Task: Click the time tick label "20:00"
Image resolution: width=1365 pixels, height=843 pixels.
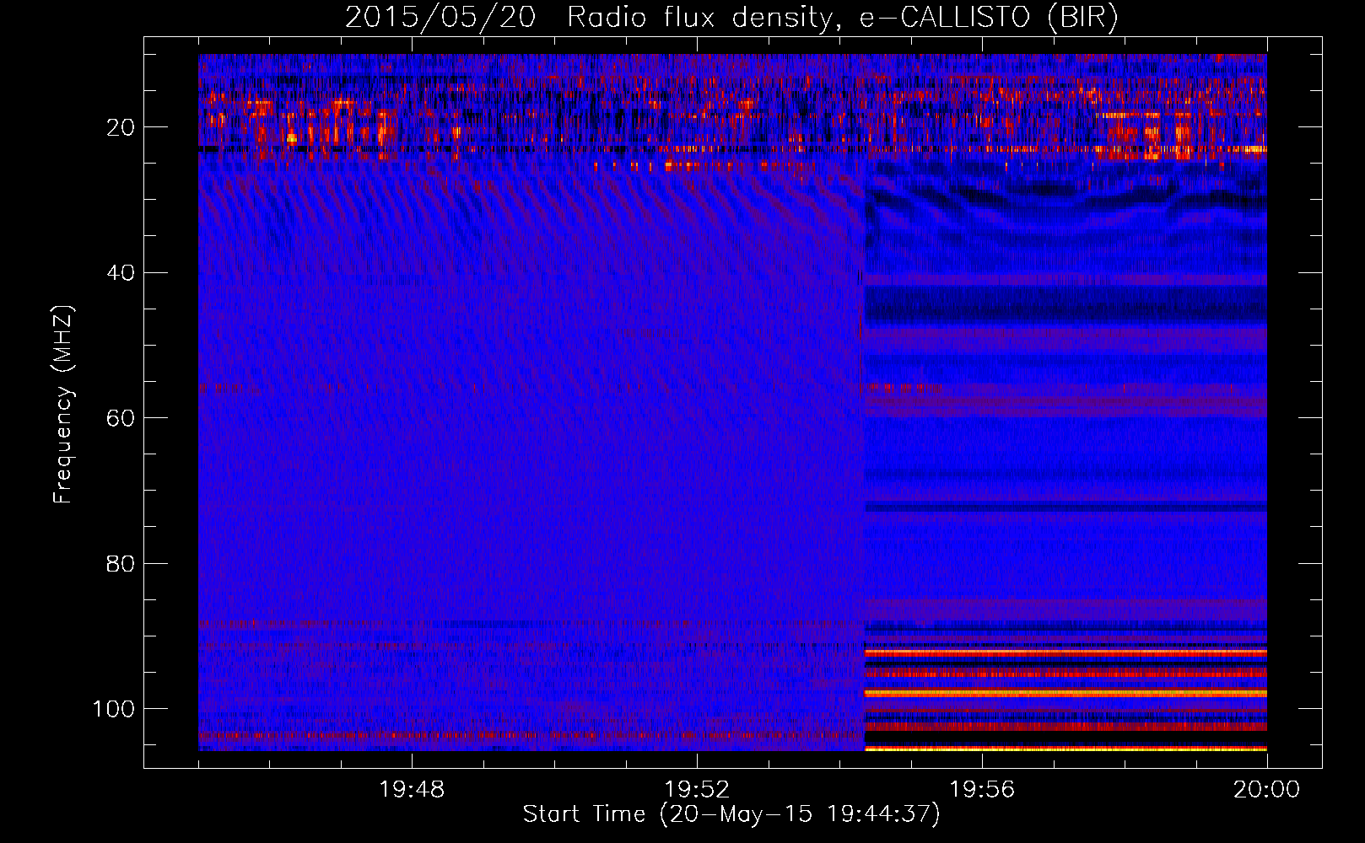Action: click(x=1266, y=790)
